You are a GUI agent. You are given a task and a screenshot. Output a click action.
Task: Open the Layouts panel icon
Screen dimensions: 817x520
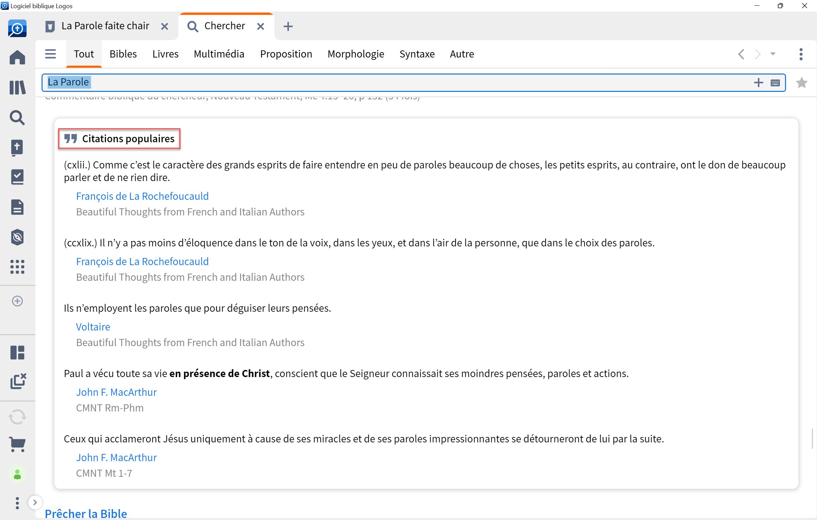(17, 353)
